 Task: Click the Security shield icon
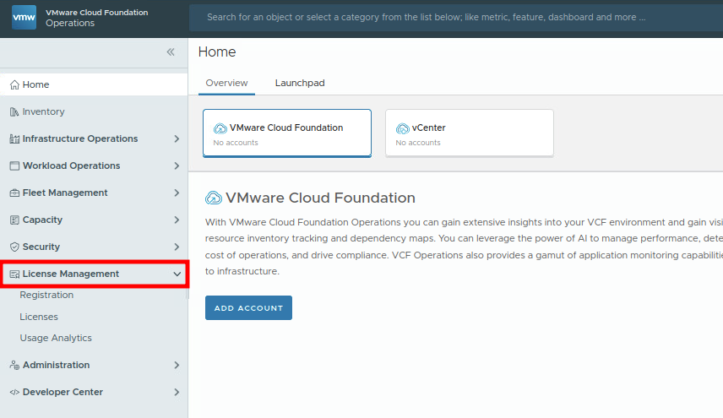point(14,247)
